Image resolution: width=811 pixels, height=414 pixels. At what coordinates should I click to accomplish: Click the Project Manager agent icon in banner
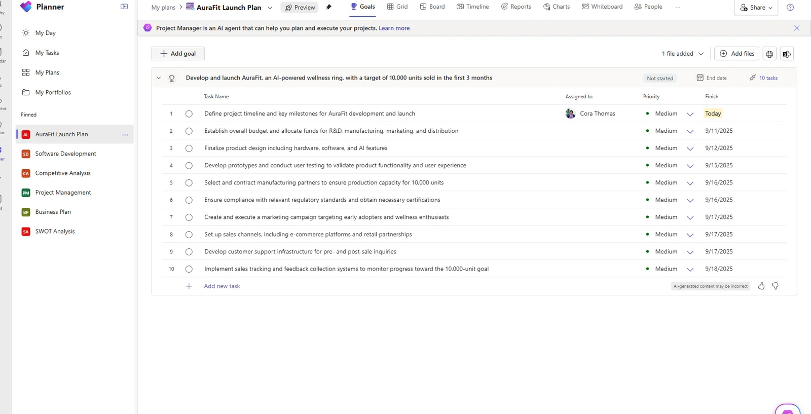click(148, 28)
